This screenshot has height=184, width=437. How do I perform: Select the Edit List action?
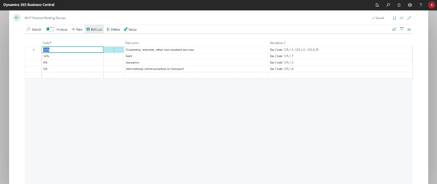tap(94, 29)
